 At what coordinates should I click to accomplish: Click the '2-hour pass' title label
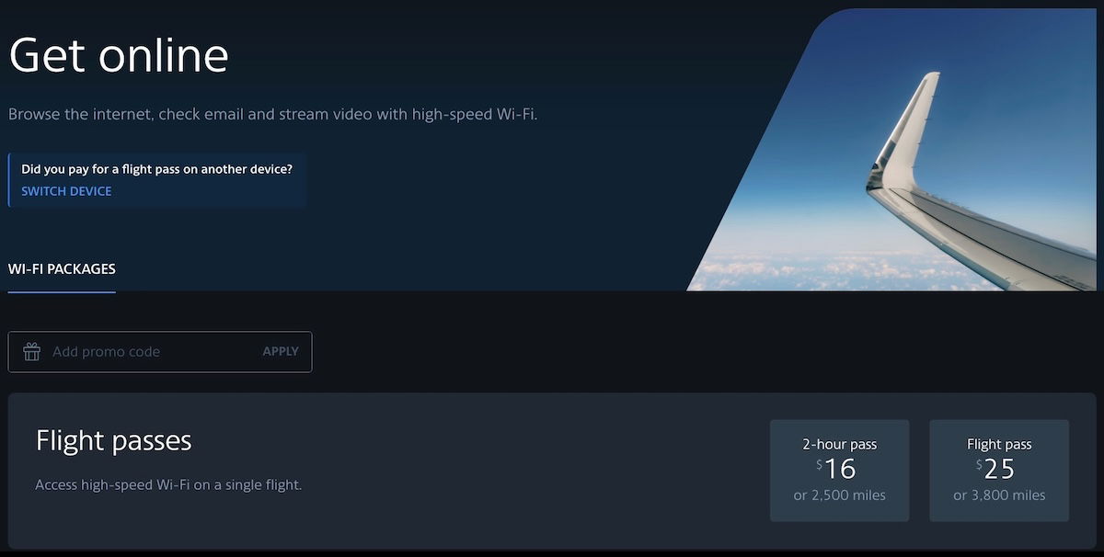click(x=839, y=444)
